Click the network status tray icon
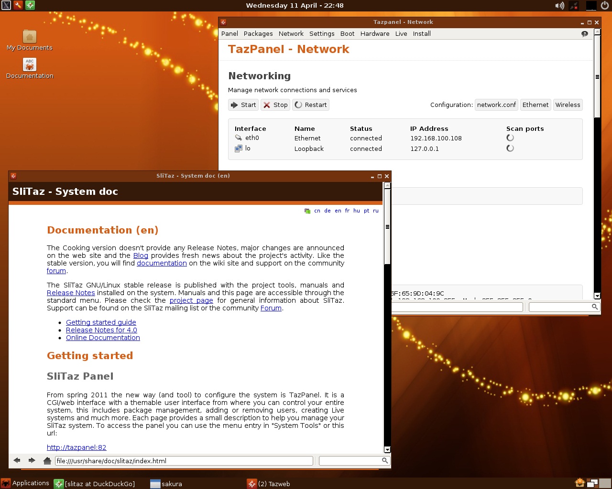Image resolution: width=612 pixels, height=489 pixels. click(574, 6)
